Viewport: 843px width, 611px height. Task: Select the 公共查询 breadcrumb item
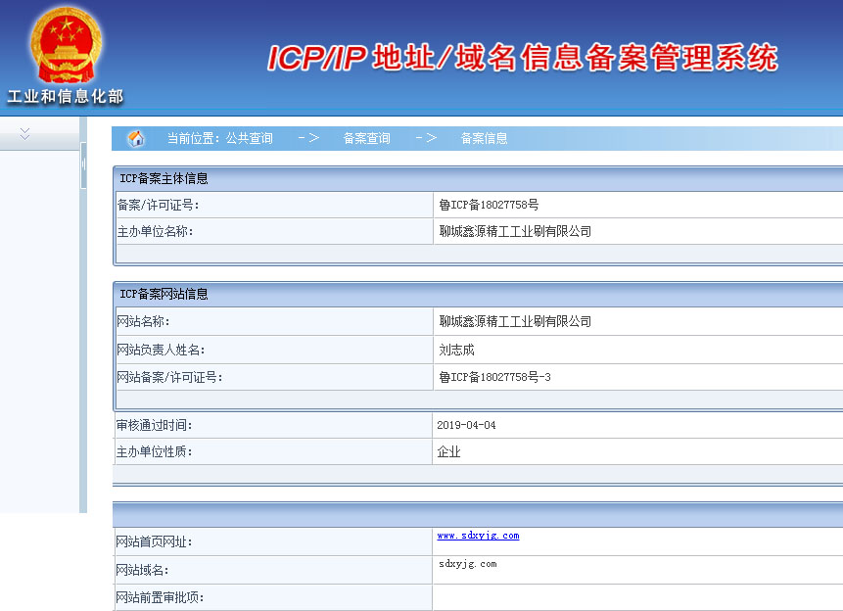tap(249, 138)
